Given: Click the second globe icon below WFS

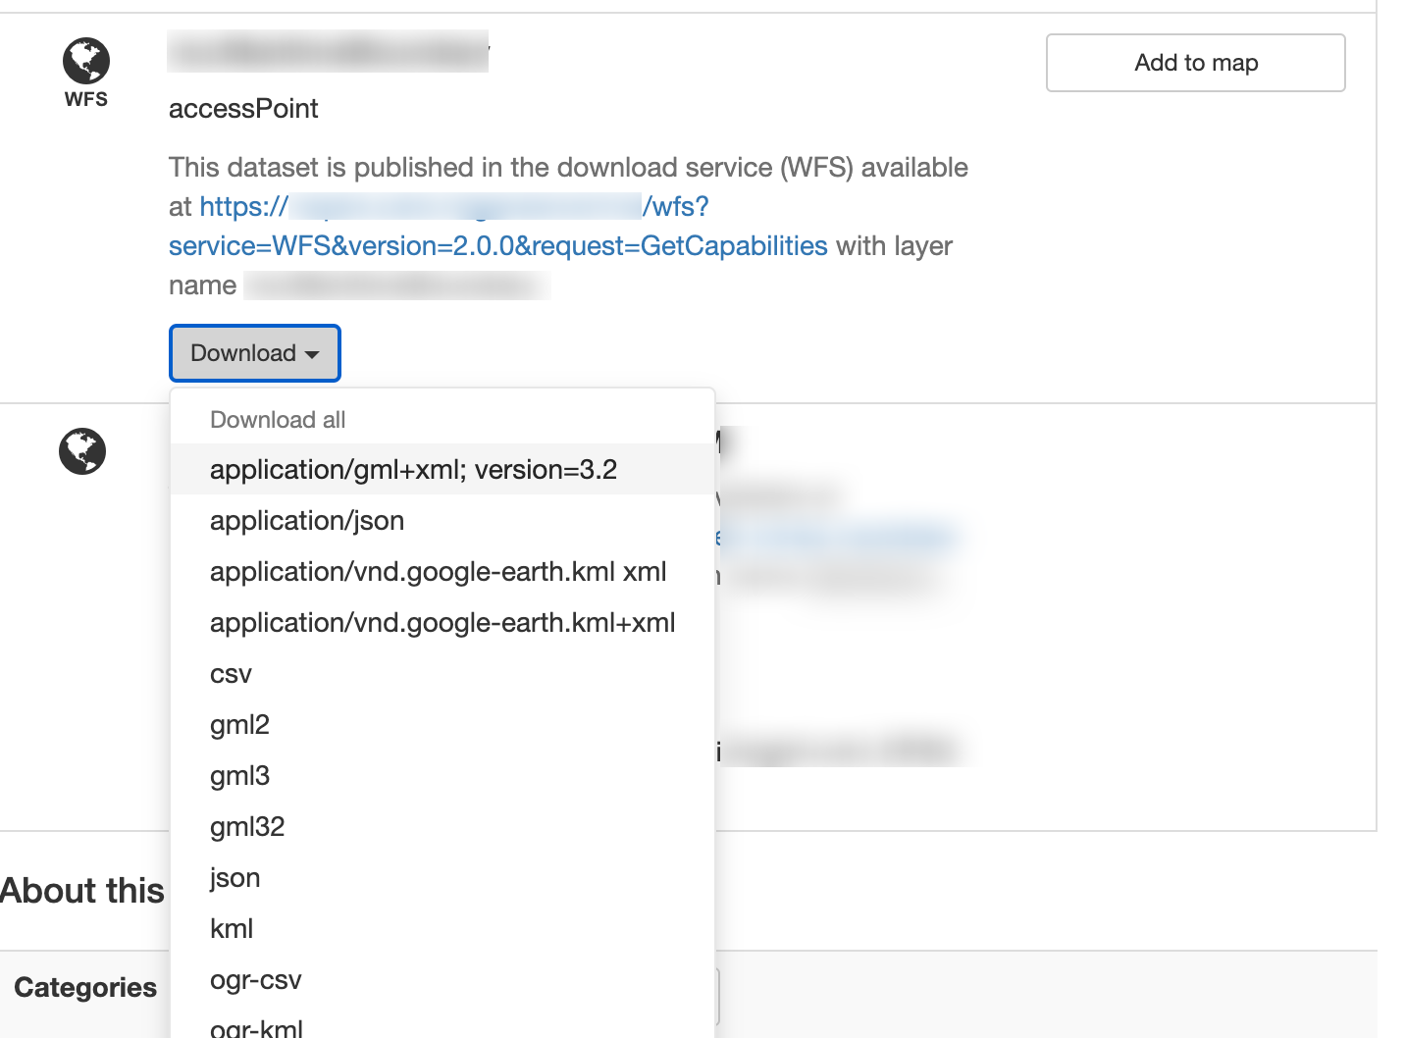Looking at the screenshot, I should (x=82, y=451).
